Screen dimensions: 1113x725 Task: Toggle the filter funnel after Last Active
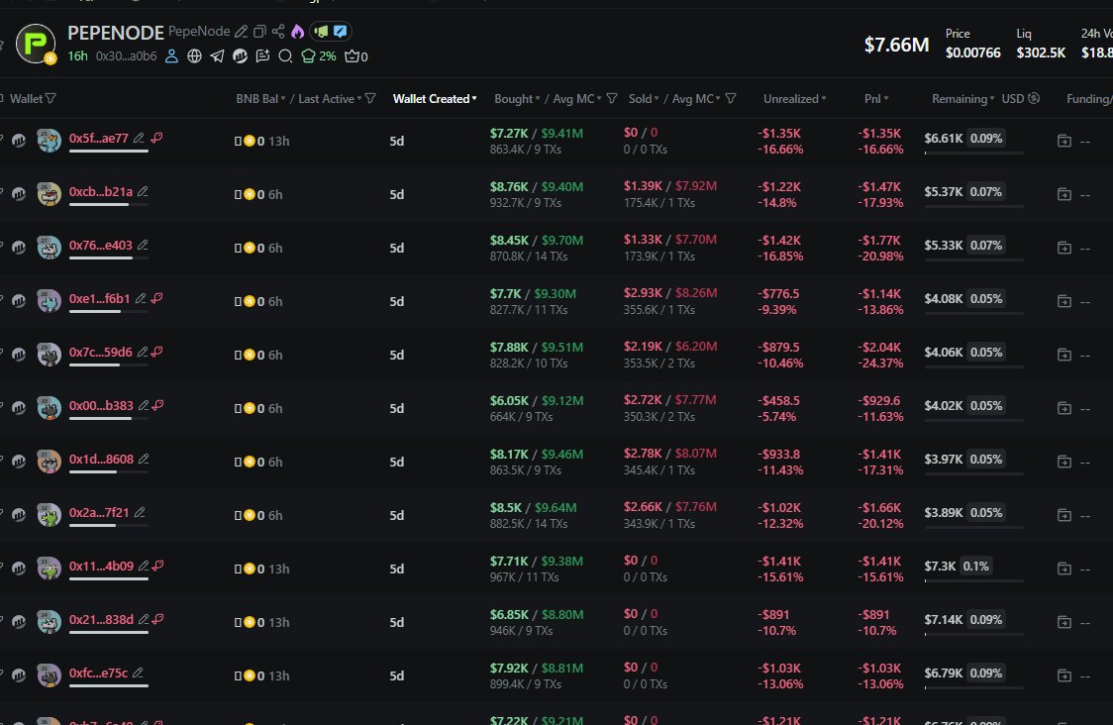[370, 98]
